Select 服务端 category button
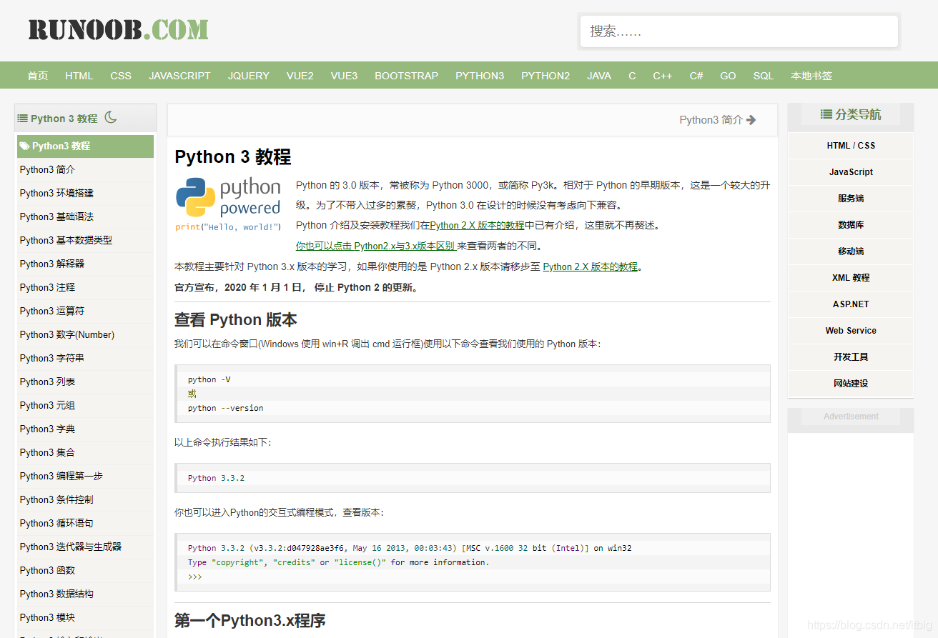The image size is (938, 638). point(851,199)
